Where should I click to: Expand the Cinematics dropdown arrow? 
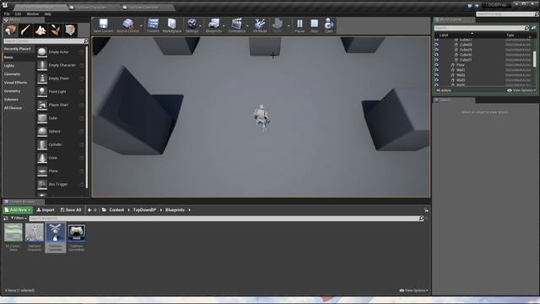click(247, 26)
